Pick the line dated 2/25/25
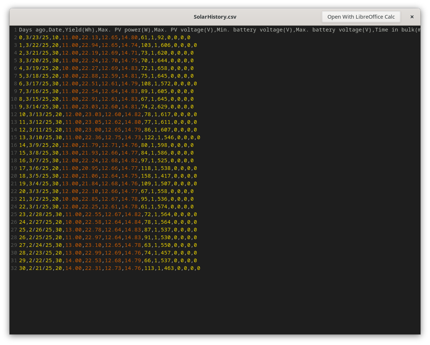This screenshot has width=430, height=345. pyautogui.click(x=108, y=237)
